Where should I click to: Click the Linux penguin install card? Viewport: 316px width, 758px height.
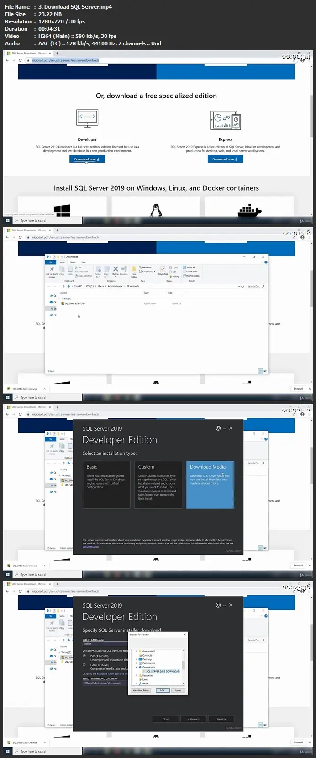156,207
